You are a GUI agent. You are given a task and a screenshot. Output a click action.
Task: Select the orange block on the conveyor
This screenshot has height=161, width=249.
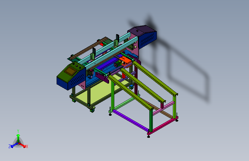(x=126, y=60)
